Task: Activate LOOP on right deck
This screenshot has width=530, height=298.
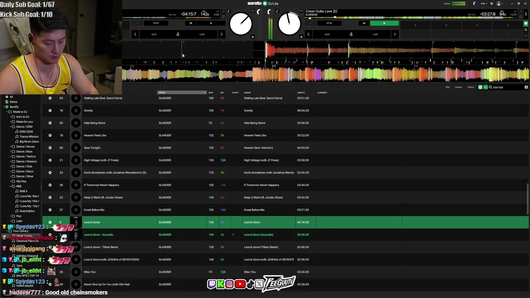Action: tap(375, 34)
